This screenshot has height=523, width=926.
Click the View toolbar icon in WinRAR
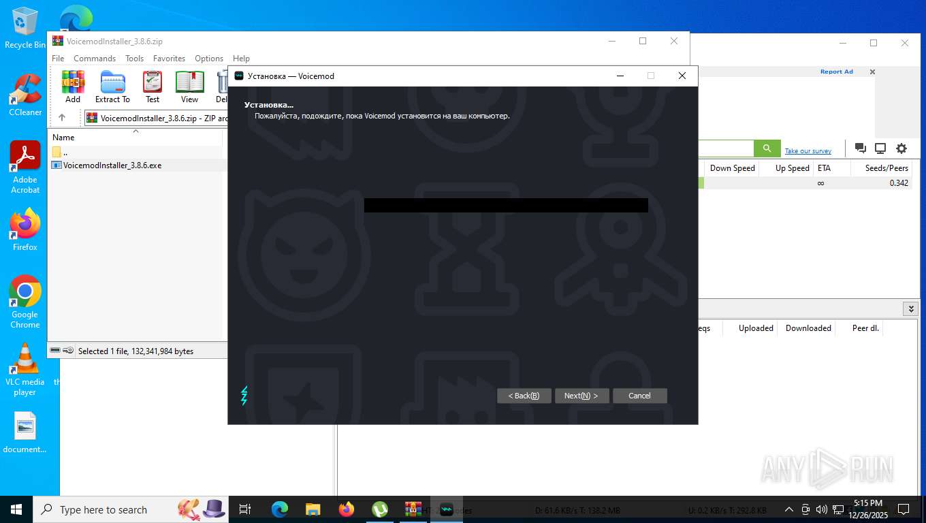coord(189,86)
